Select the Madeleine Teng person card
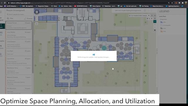This screenshot has height=106, width=188. click(19, 70)
